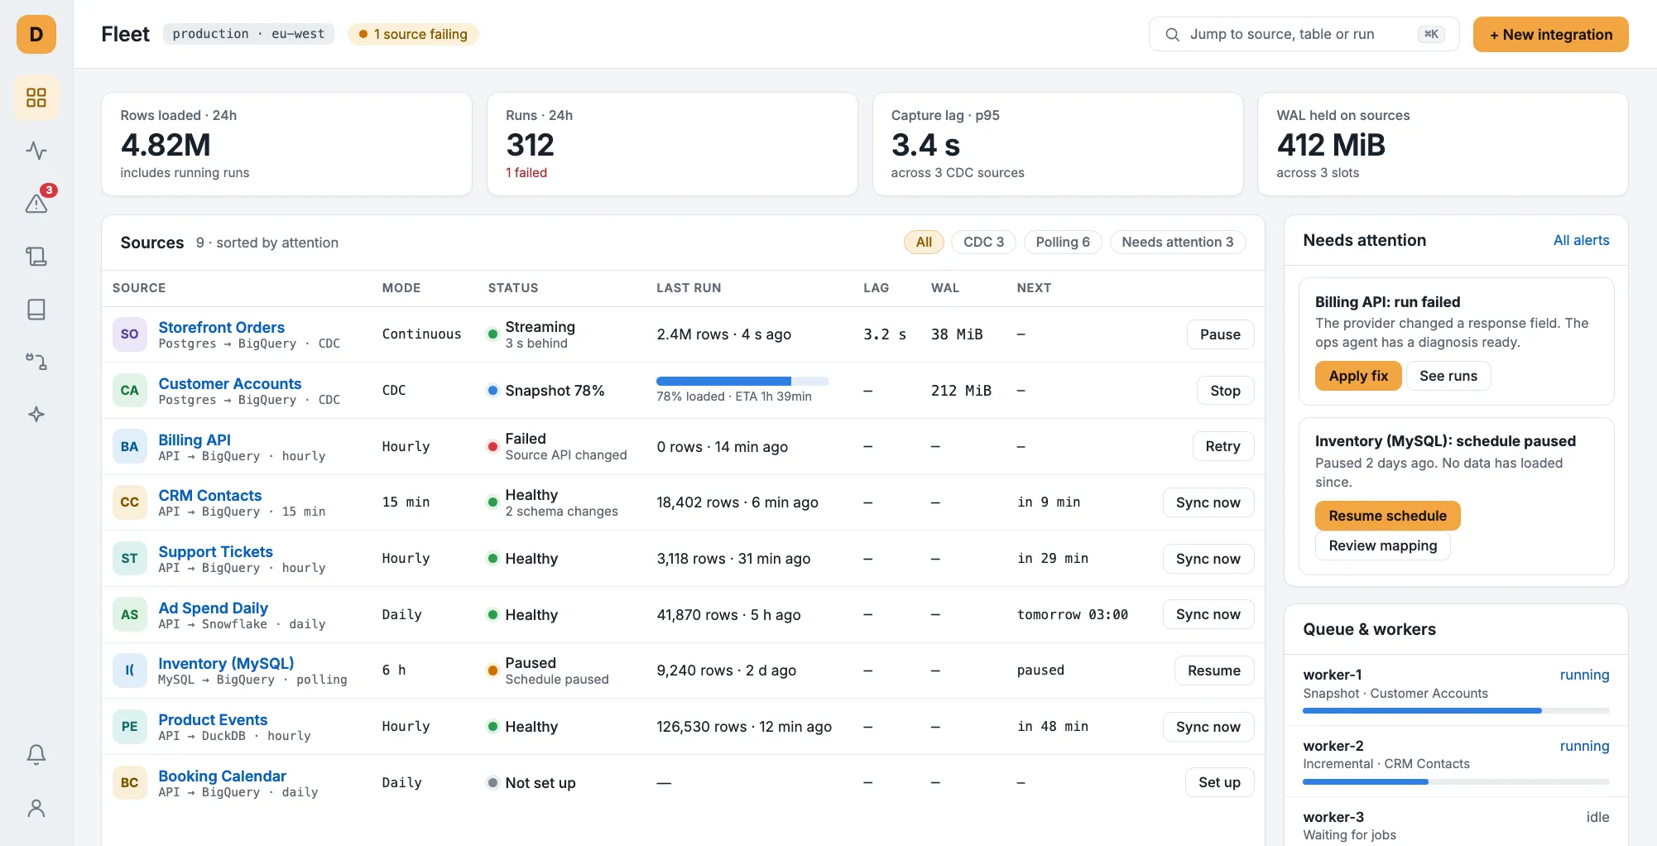Open the All alerts link
The height and width of the screenshot is (846, 1657).
click(x=1581, y=240)
